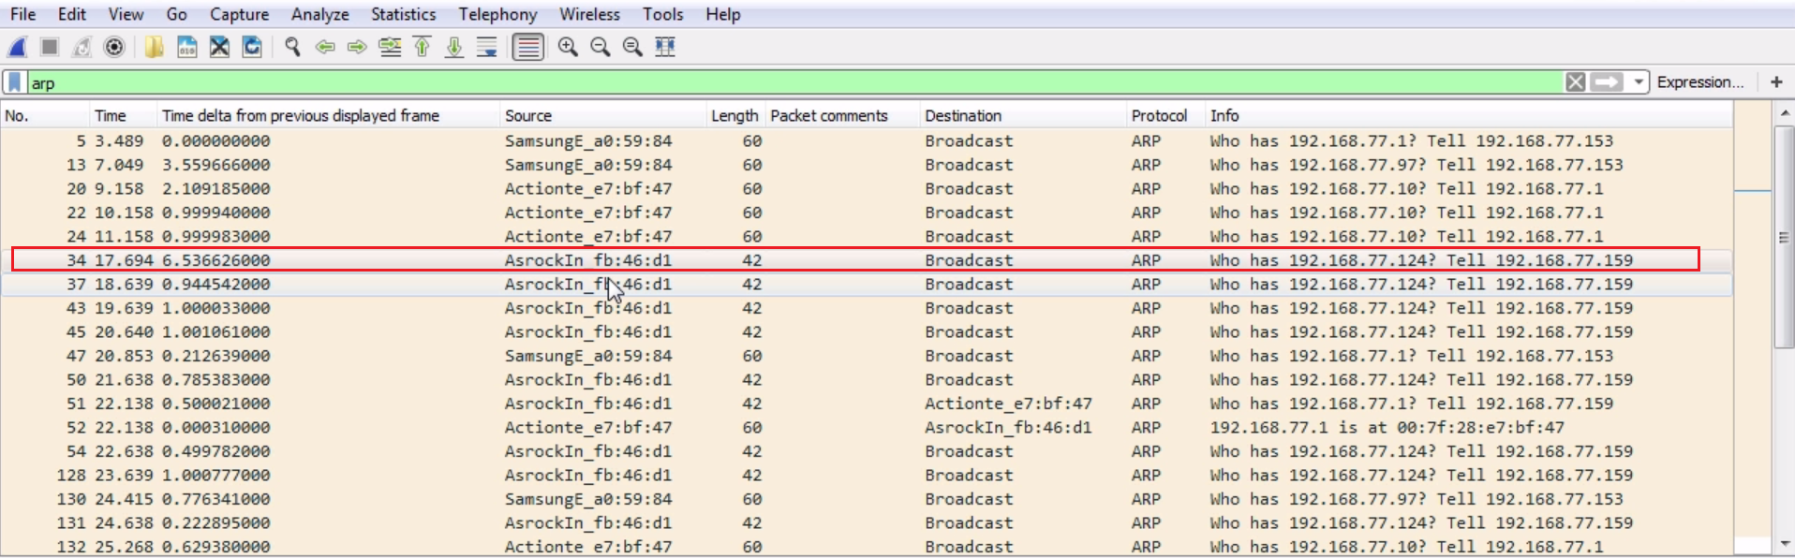Sort by the Source column header
The width and height of the screenshot is (1795, 558).
(603, 115)
